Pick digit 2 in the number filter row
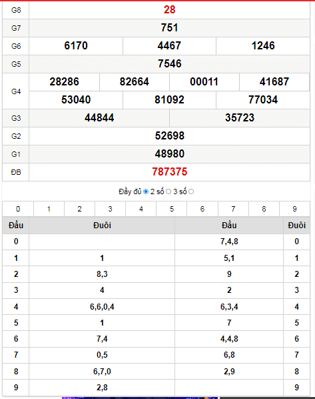 79,209
